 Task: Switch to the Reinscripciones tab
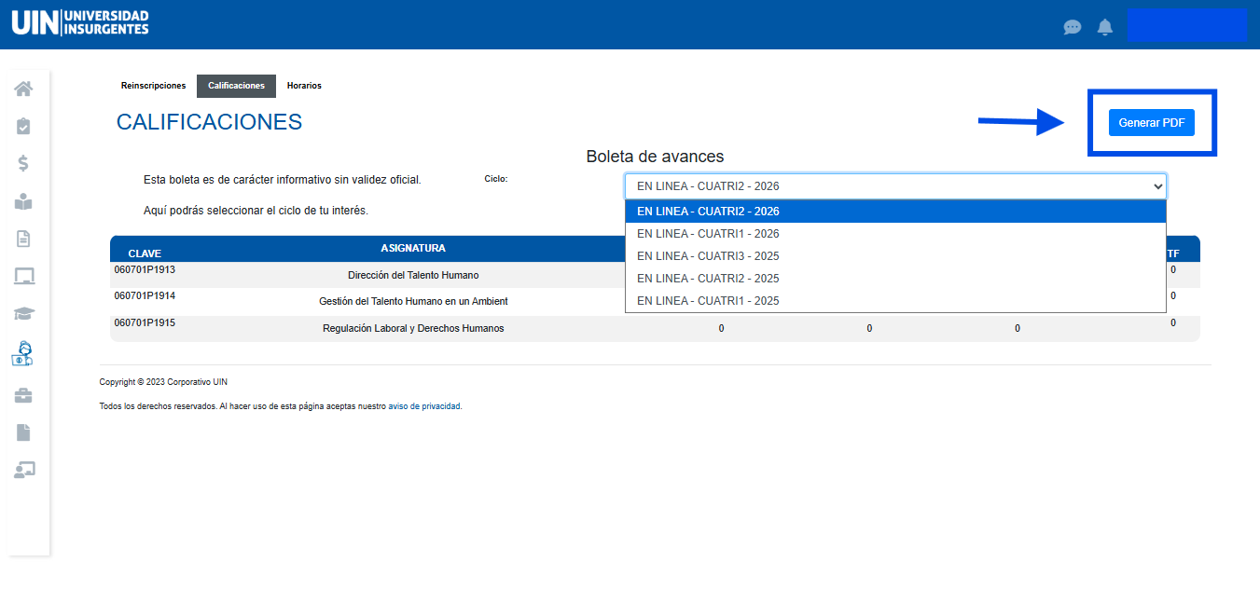(x=153, y=86)
